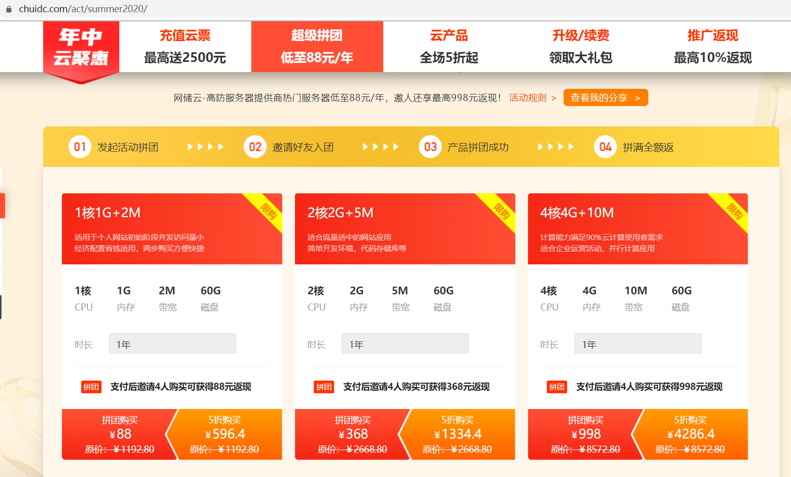Click the 年中云聚惠 logo badge
The height and width of the screenshot is (477, 791).
point(81,49)
